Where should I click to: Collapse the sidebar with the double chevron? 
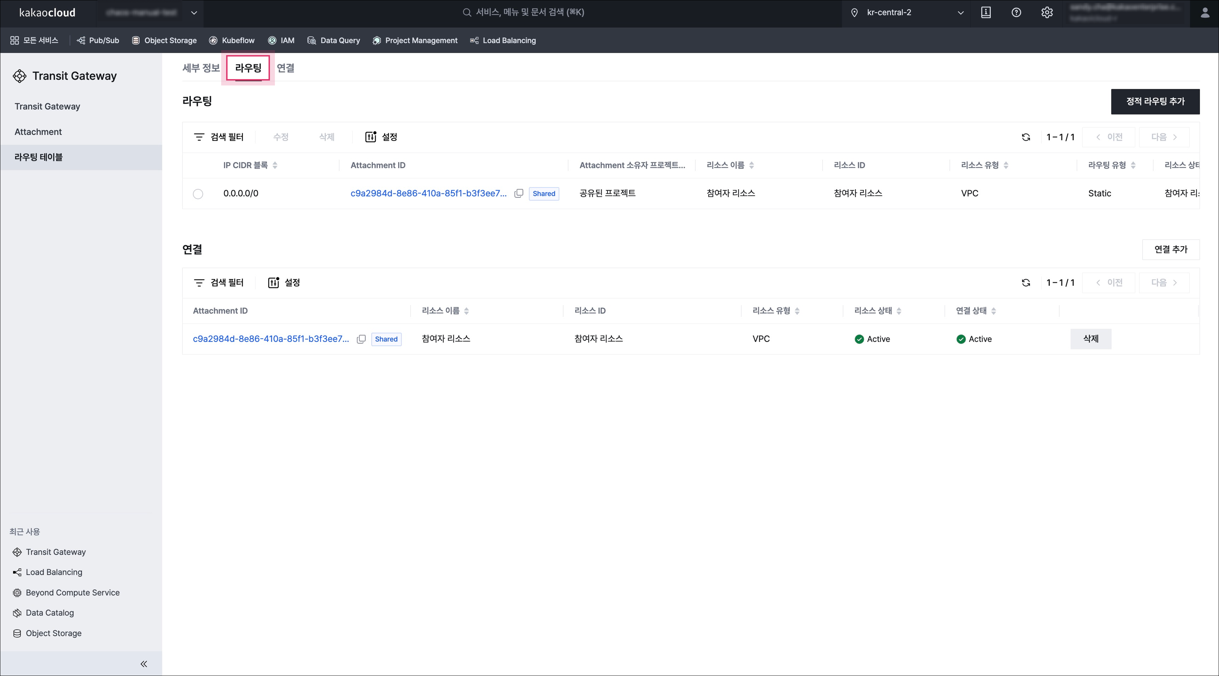pos(144,664)
